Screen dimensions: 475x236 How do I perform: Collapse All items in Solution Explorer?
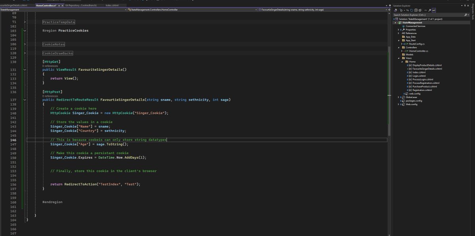coord(416,10)
